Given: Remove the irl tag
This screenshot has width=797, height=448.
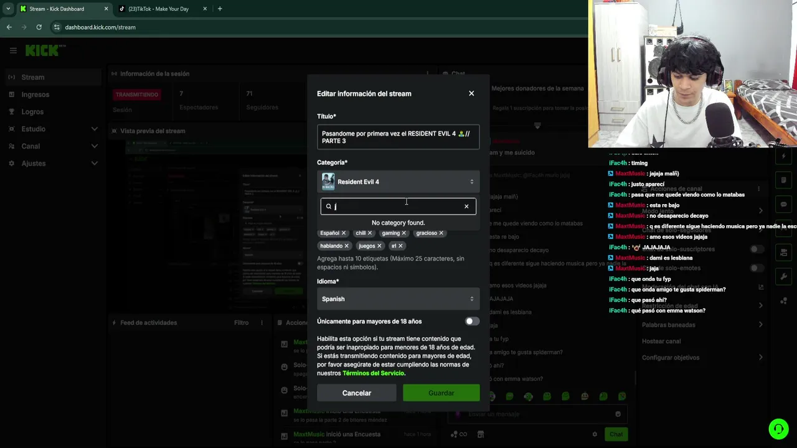Looking at the screenshot, I should (400, 246).
